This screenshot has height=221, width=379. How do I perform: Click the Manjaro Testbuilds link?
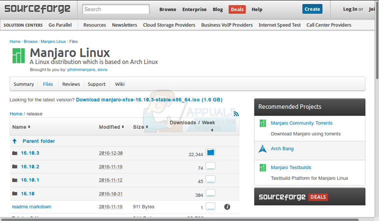[291, 167]
